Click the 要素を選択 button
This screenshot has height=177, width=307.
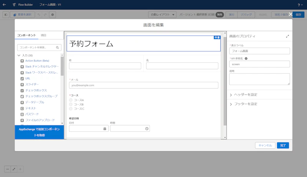pyautogui.click(x=22, y=15)
